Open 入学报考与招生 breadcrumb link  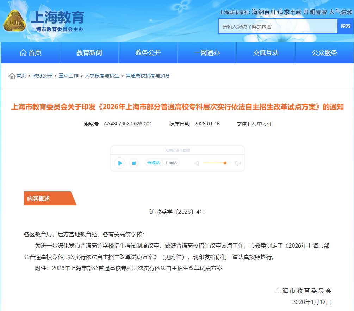pyautogui.click(x=102, y=76)
